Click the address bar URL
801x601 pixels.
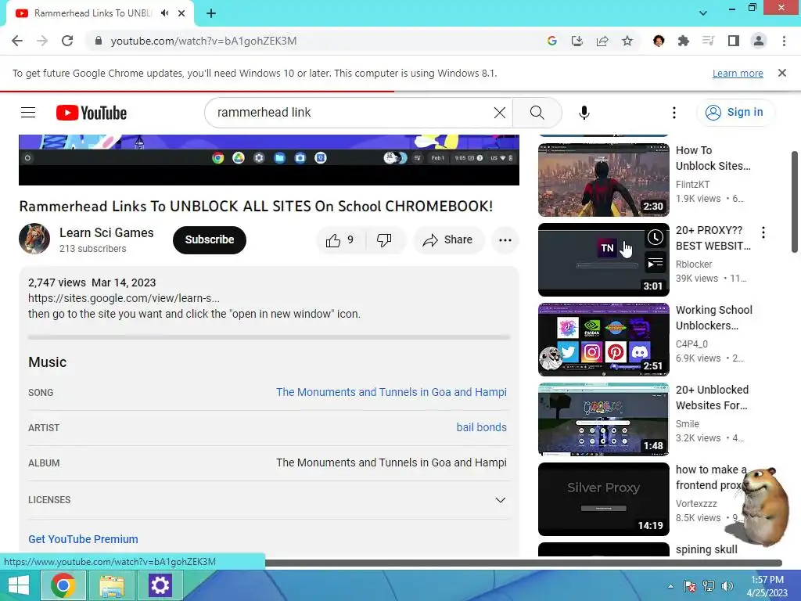[203, 41]
